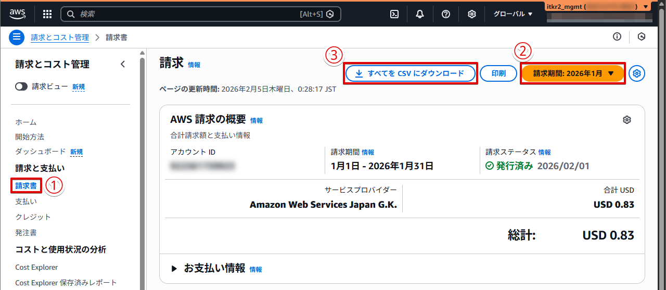Open 発注書 in the sidebar

tap(26, 233)
